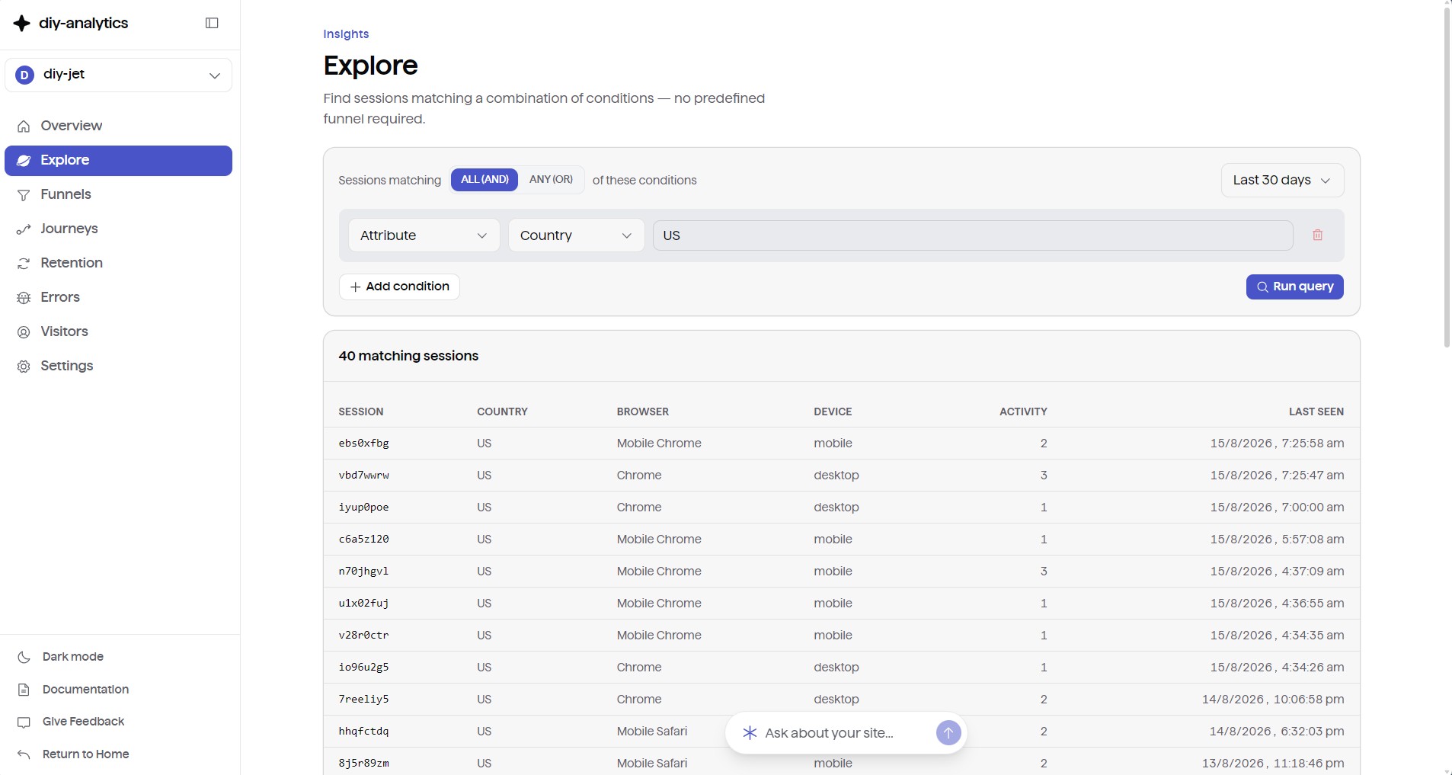Click the Visitors person icon
1452x775 pixels.
(x=24, y=332)
